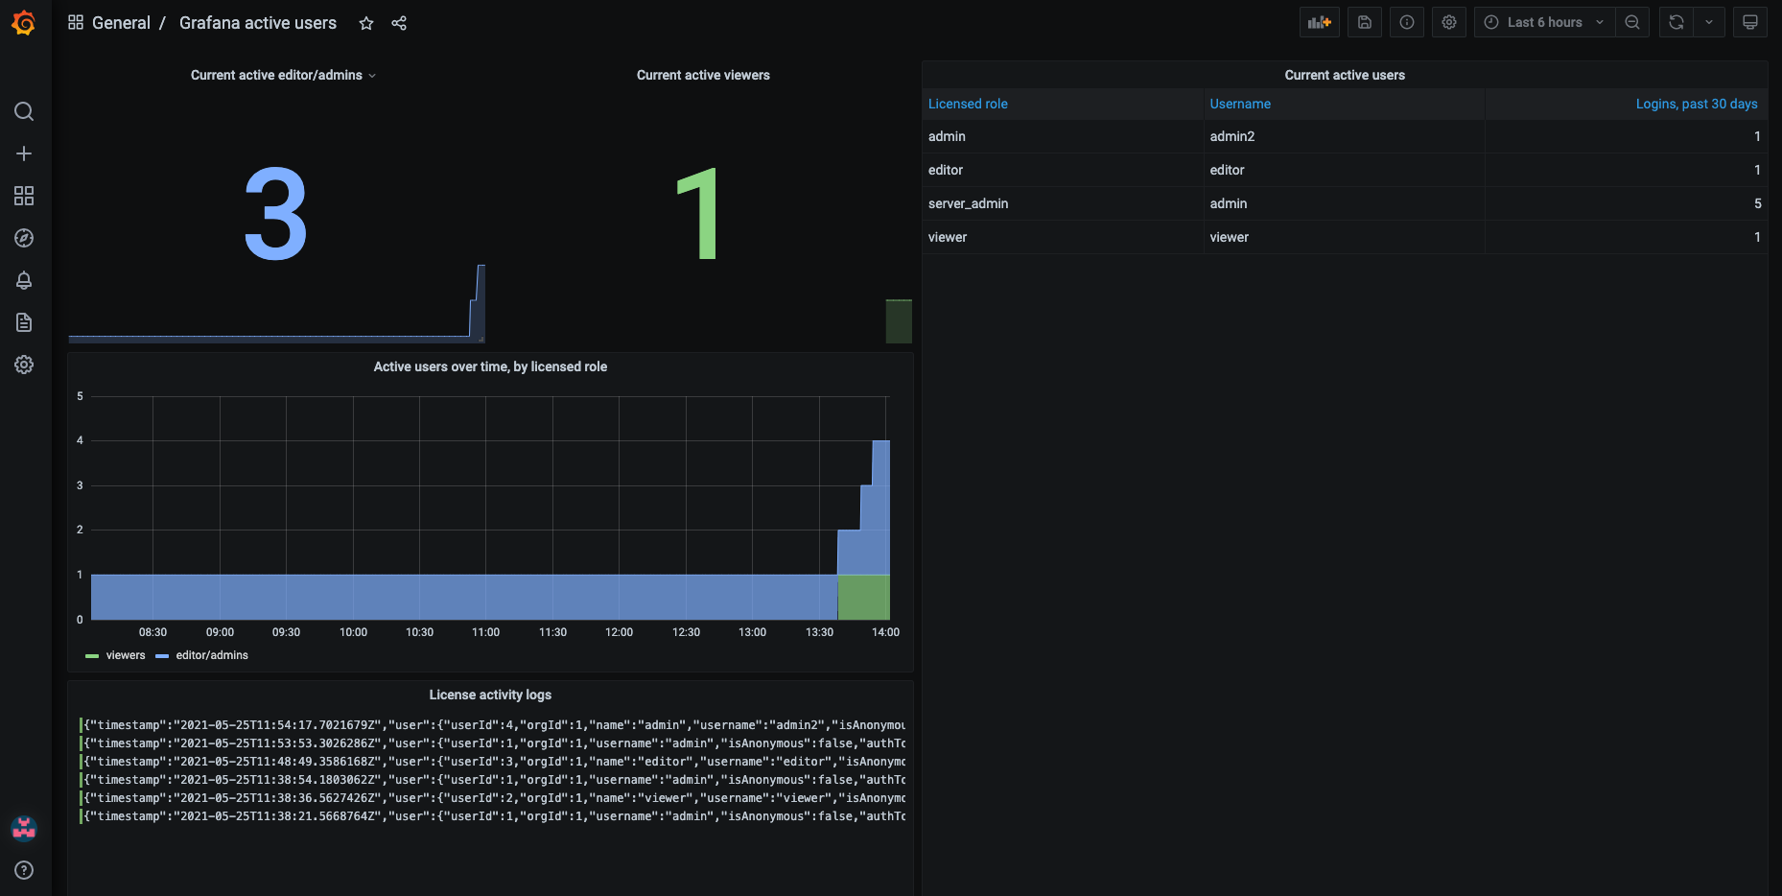The height and width of the screenshot is (896, 1782).
Task: Click the big blue number 3 stat
Action: (276, 214)
